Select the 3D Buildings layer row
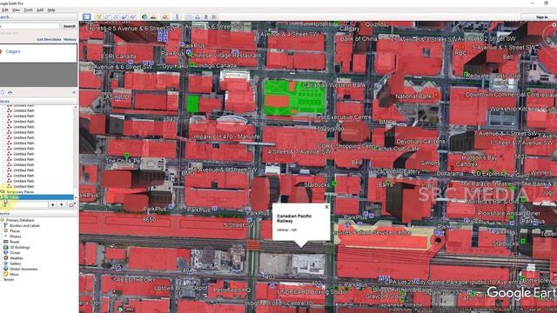The width and height of the screenshot is (557, 313). [x=20, y=247]
